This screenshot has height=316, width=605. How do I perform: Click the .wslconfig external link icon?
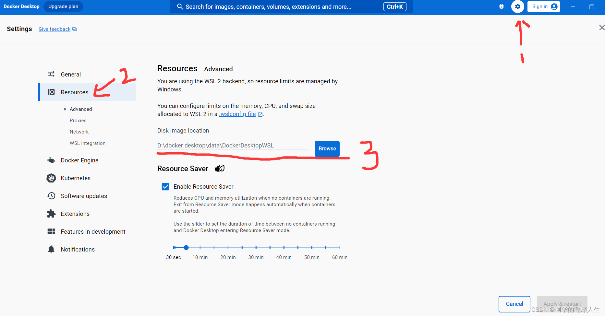[x=260, y=114]
